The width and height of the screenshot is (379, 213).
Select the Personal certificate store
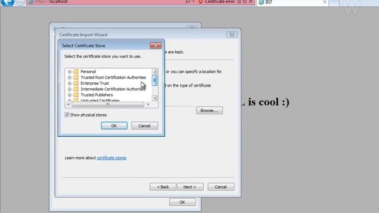88,72
